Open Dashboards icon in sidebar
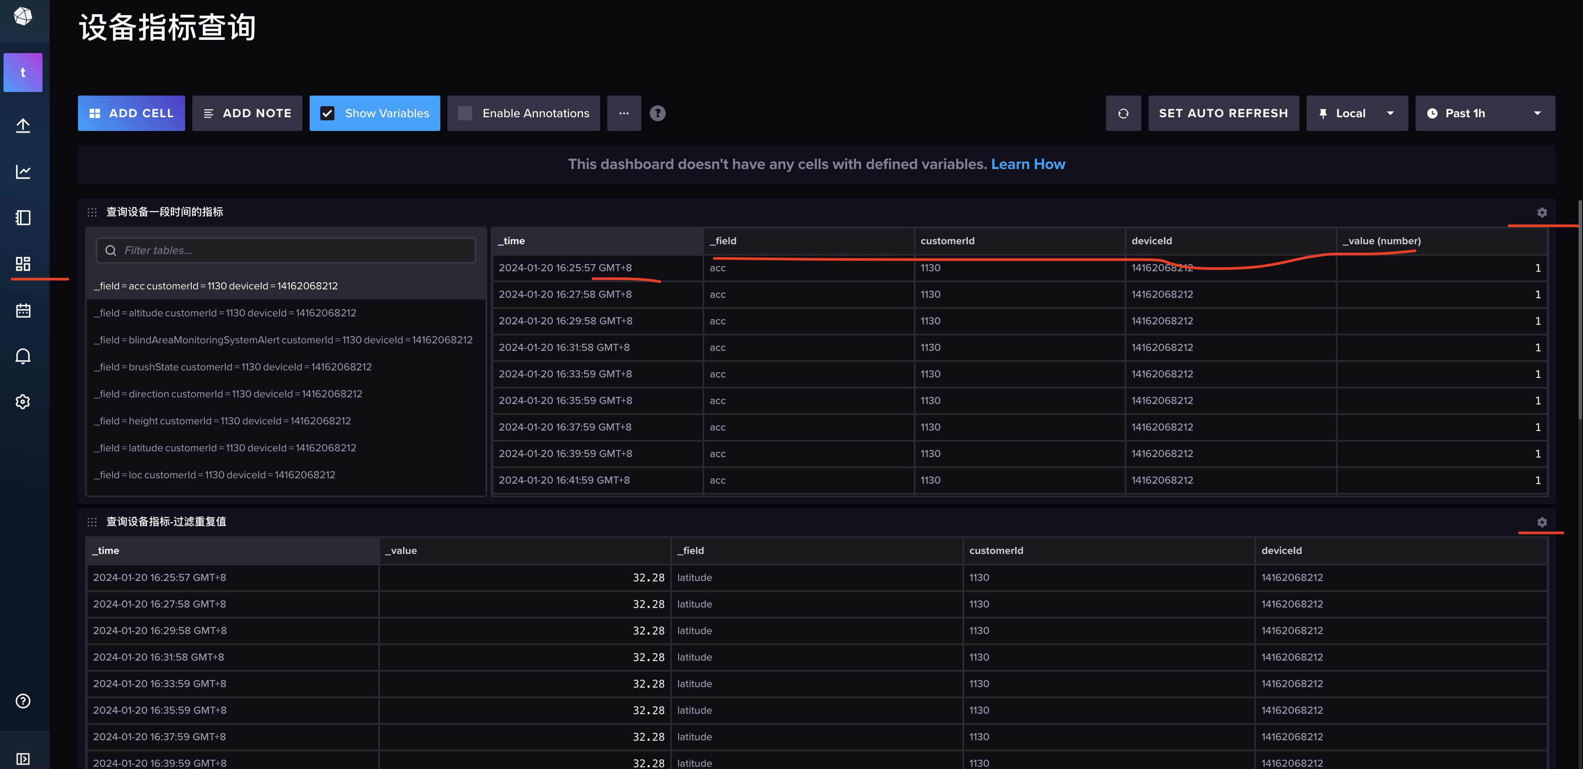This screenshot has width=1583, height=769. pyautogui.click(x=23, y=264)
